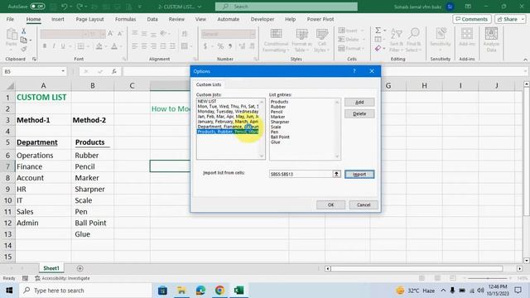This screenshot has height=298, width=530.
Task: Collapse the ribbon with the chevron
Action: pos(525,60)
